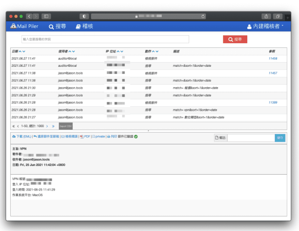Expand the 內建稽核者 user dropdown
Screen dimensions: 299x231
click(265, 26)
